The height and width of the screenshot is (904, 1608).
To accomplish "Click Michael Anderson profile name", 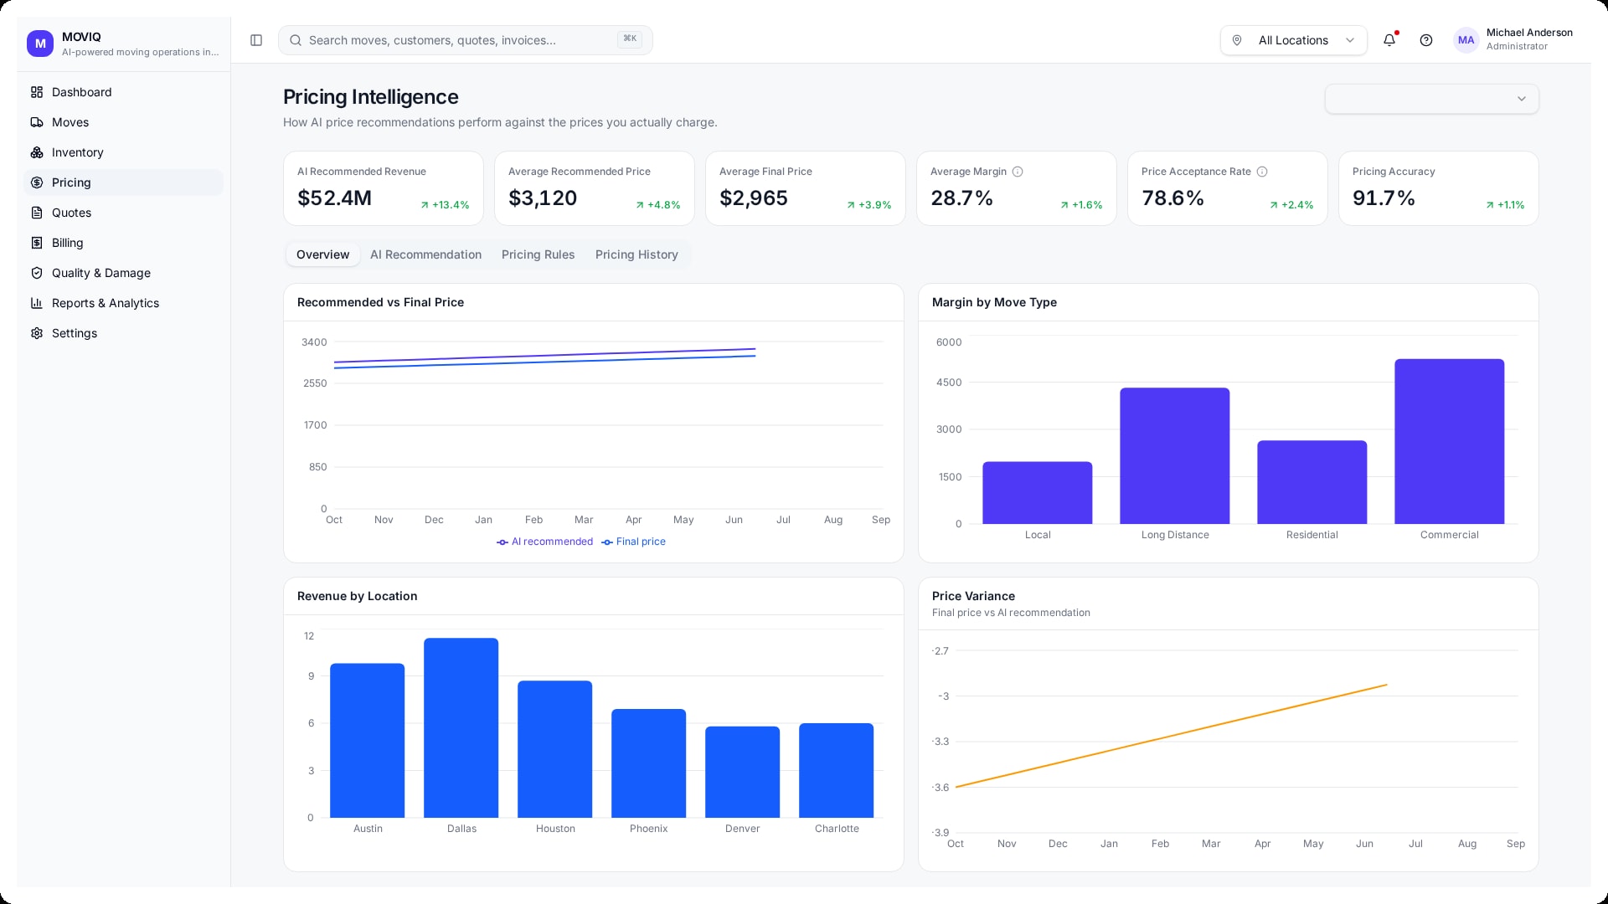I will pos(1529,33).
